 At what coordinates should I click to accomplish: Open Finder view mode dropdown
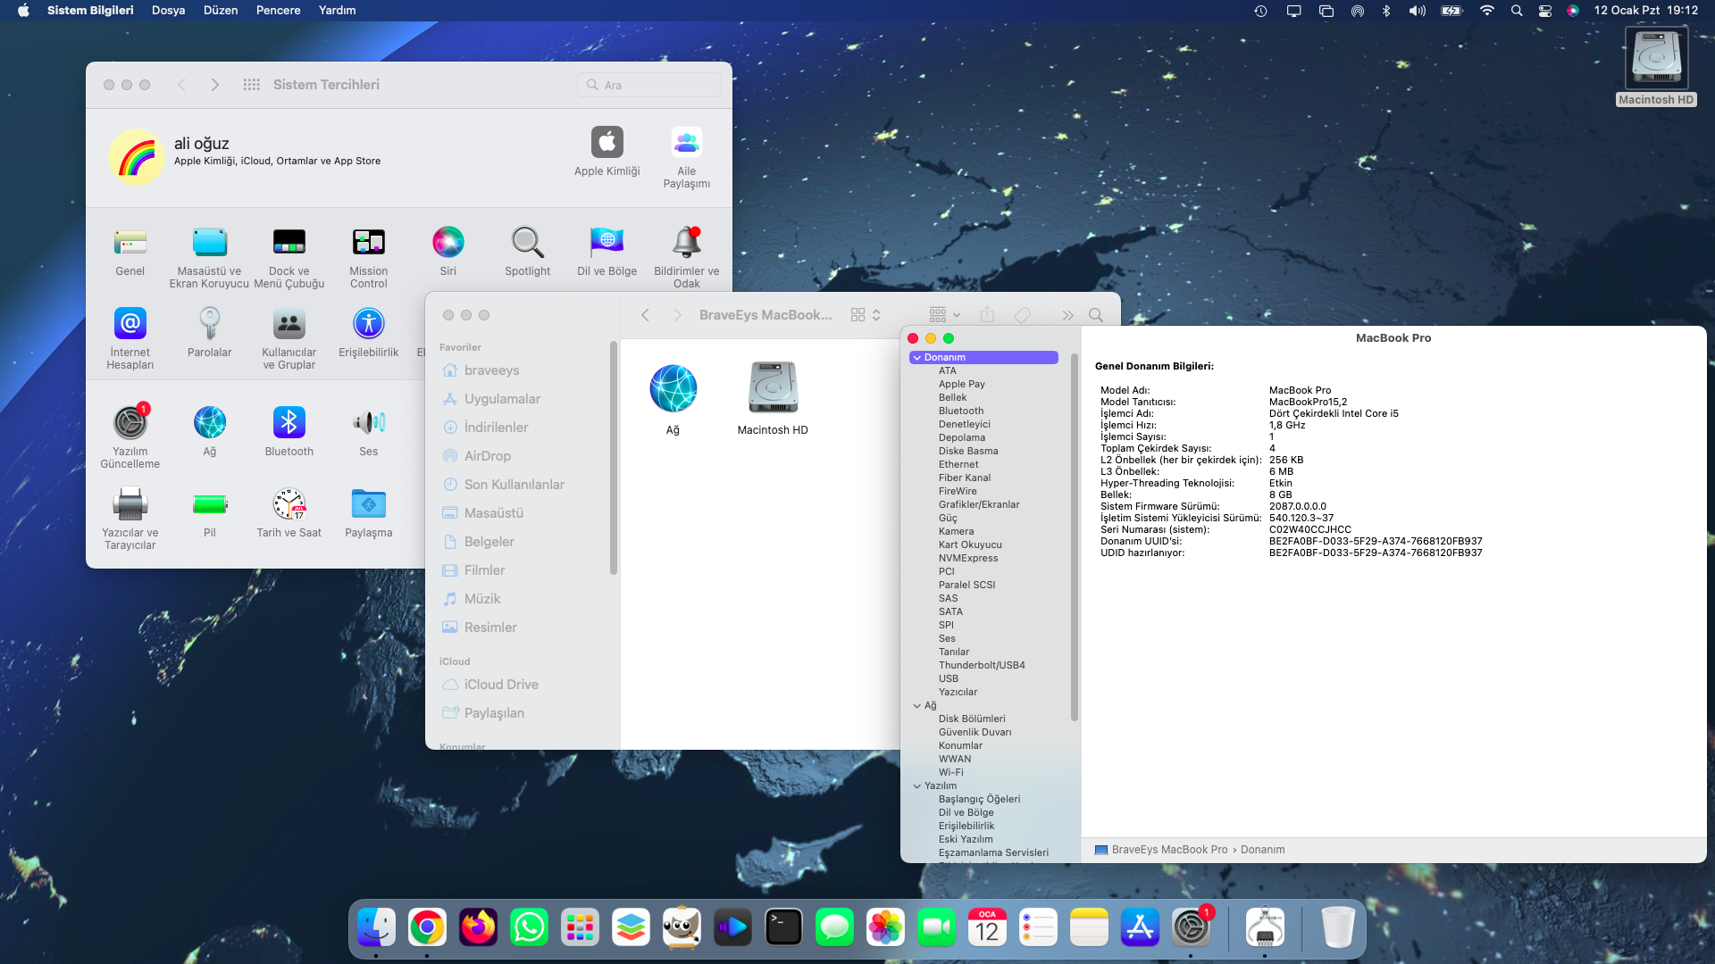[866, 315]
